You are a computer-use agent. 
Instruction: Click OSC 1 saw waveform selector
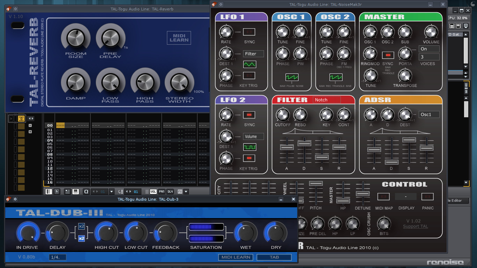[292, 77]
